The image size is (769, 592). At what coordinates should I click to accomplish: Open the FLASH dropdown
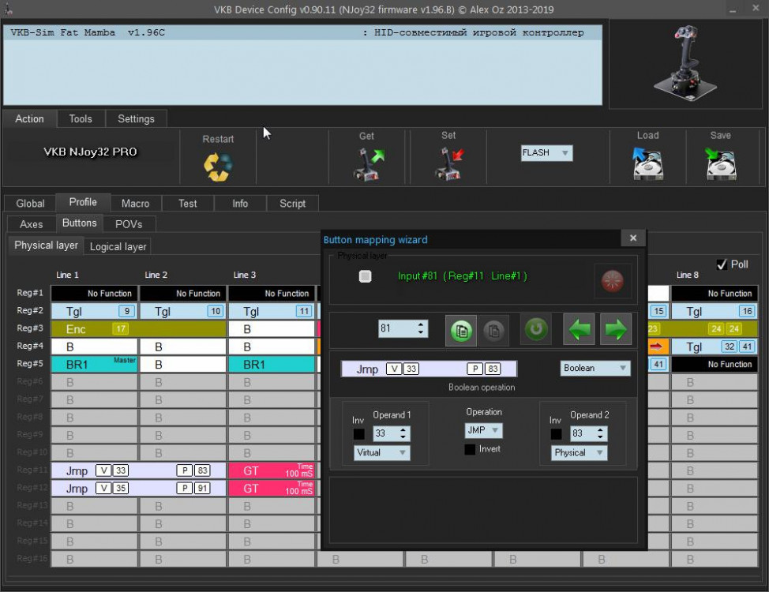[x=546, y=153]
